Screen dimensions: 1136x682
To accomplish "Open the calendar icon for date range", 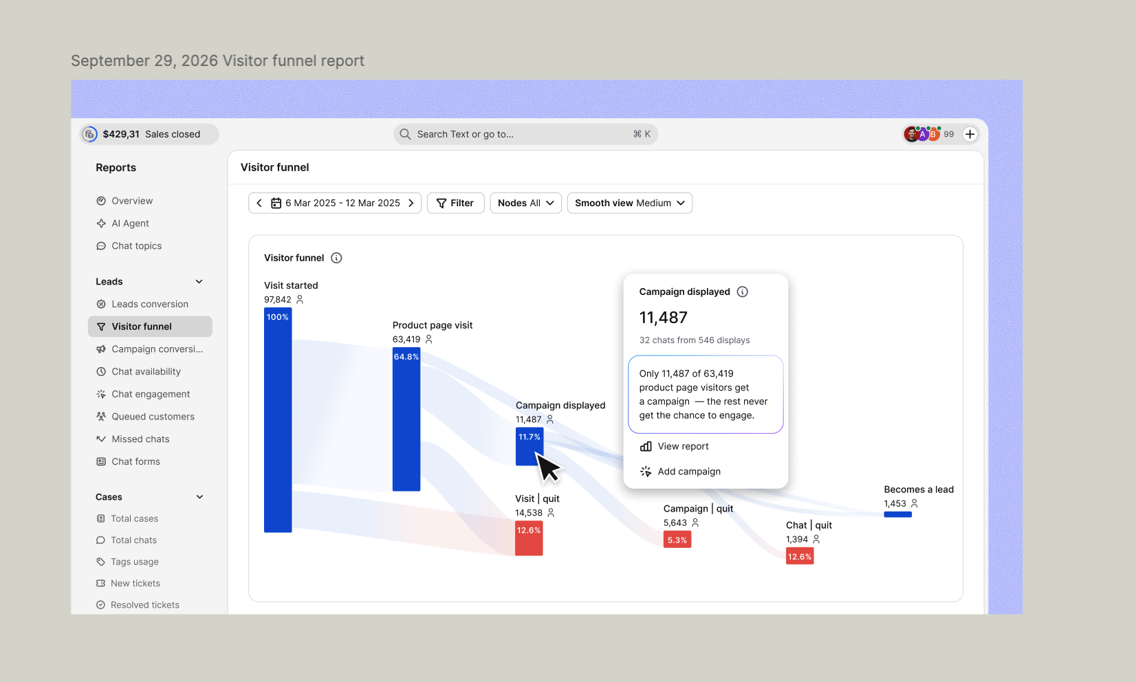I will tap(276, 203).
